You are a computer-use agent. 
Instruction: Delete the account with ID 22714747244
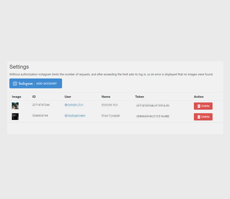pyautogui.click(x=203, y=106)
